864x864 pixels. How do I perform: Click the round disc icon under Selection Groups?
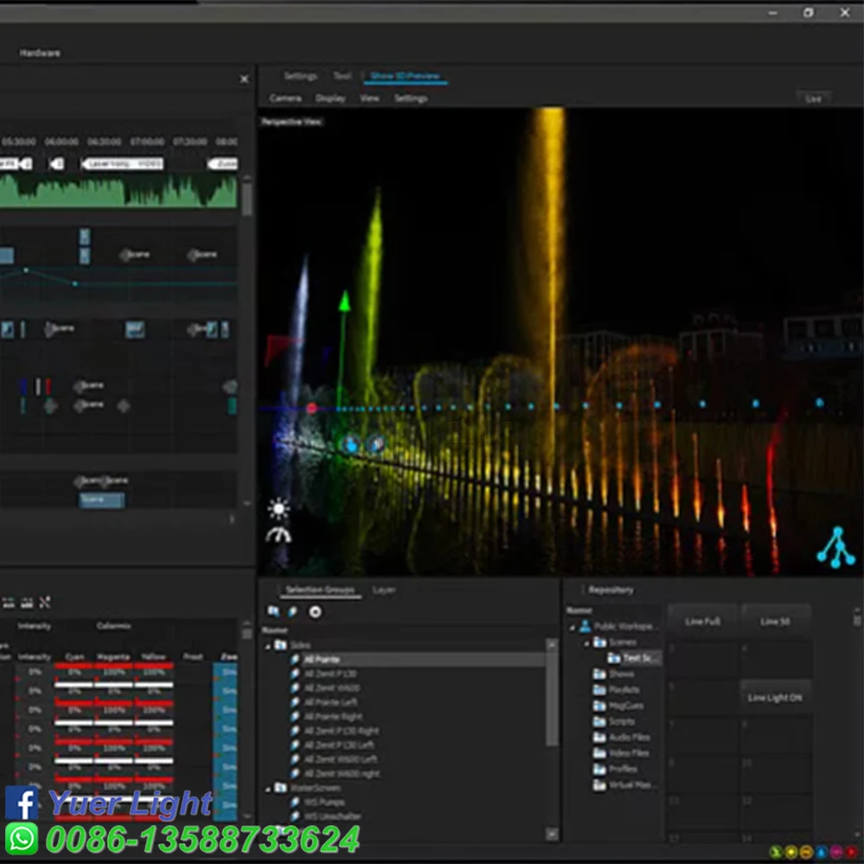tap(315, 612)
